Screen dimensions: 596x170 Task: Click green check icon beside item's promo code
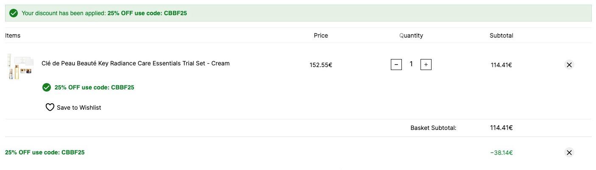pyautogui.click(x=47, y=87)
